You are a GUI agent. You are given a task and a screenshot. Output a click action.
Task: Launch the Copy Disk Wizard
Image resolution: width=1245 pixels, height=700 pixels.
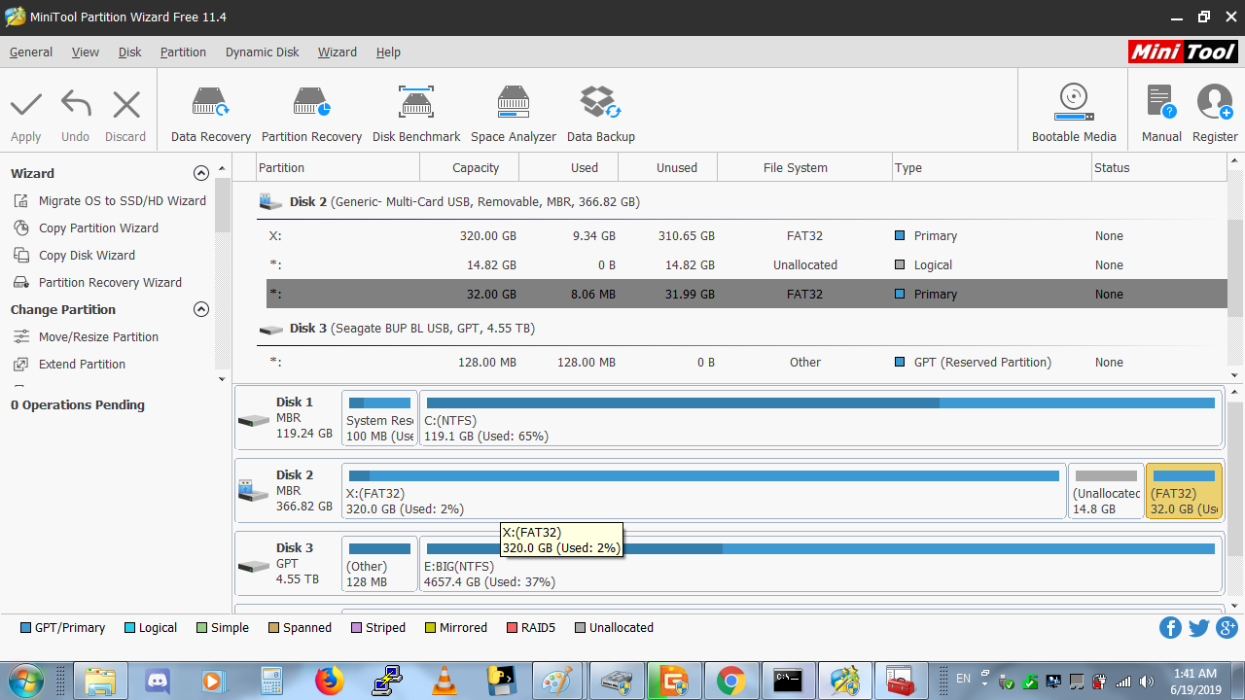coord(87,255)
